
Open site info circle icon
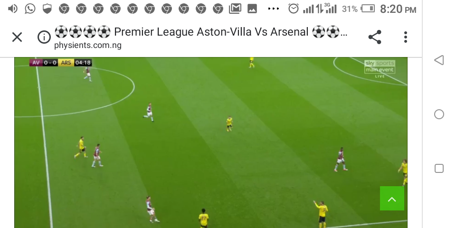44,37
